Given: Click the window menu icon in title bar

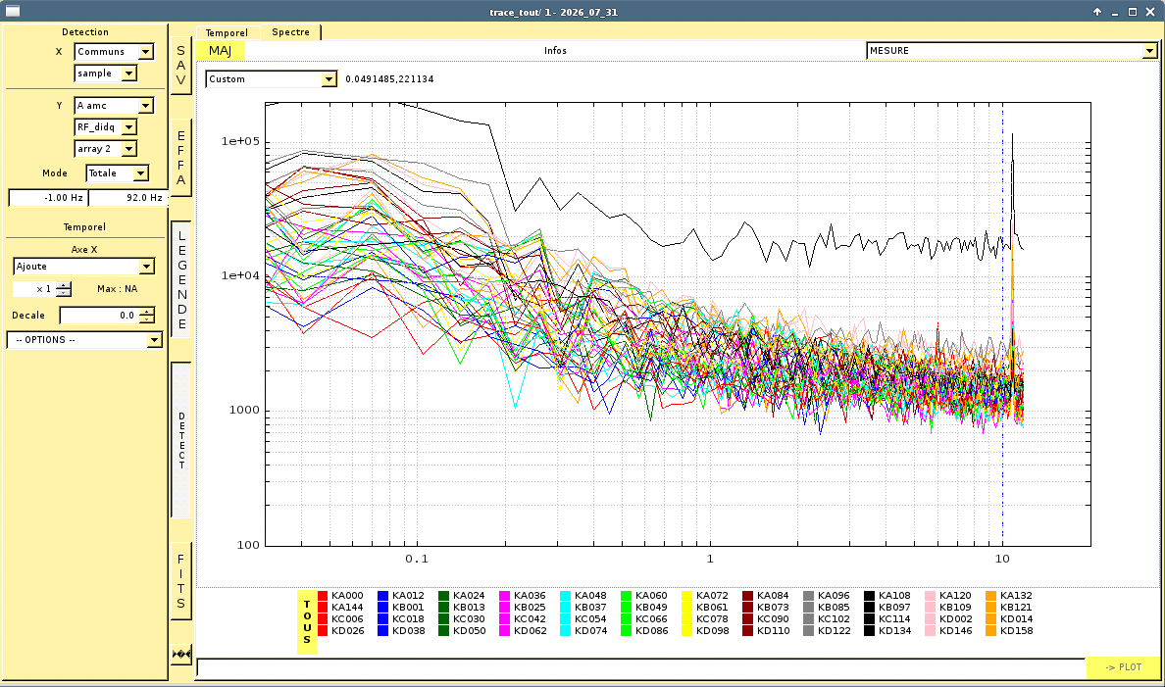Looking at the screenshot, I should (x=13, y=11).
